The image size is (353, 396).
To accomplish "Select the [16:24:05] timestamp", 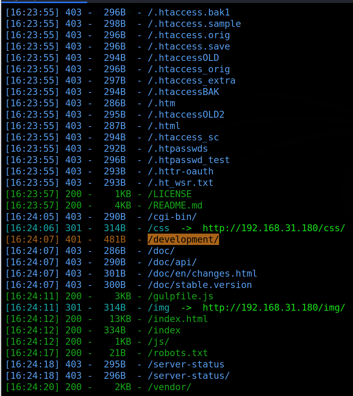I will 32,217.
